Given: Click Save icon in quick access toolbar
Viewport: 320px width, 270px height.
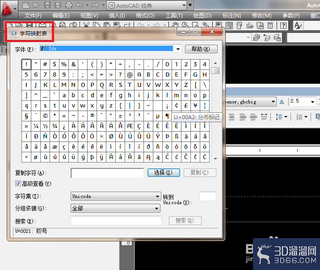Looking at the screenshot, I should click(47, 5).
